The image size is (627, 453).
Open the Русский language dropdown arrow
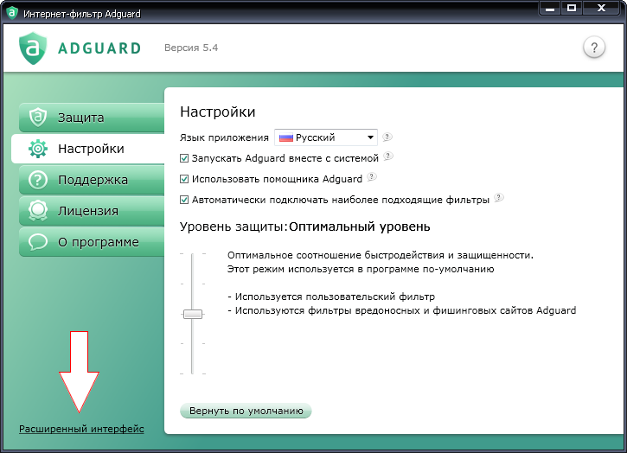[x=370, y=137]
